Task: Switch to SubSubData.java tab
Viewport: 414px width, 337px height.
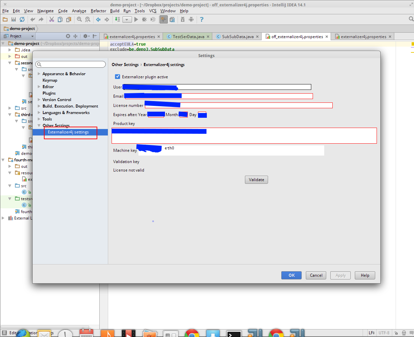Action: pos(238,37)
